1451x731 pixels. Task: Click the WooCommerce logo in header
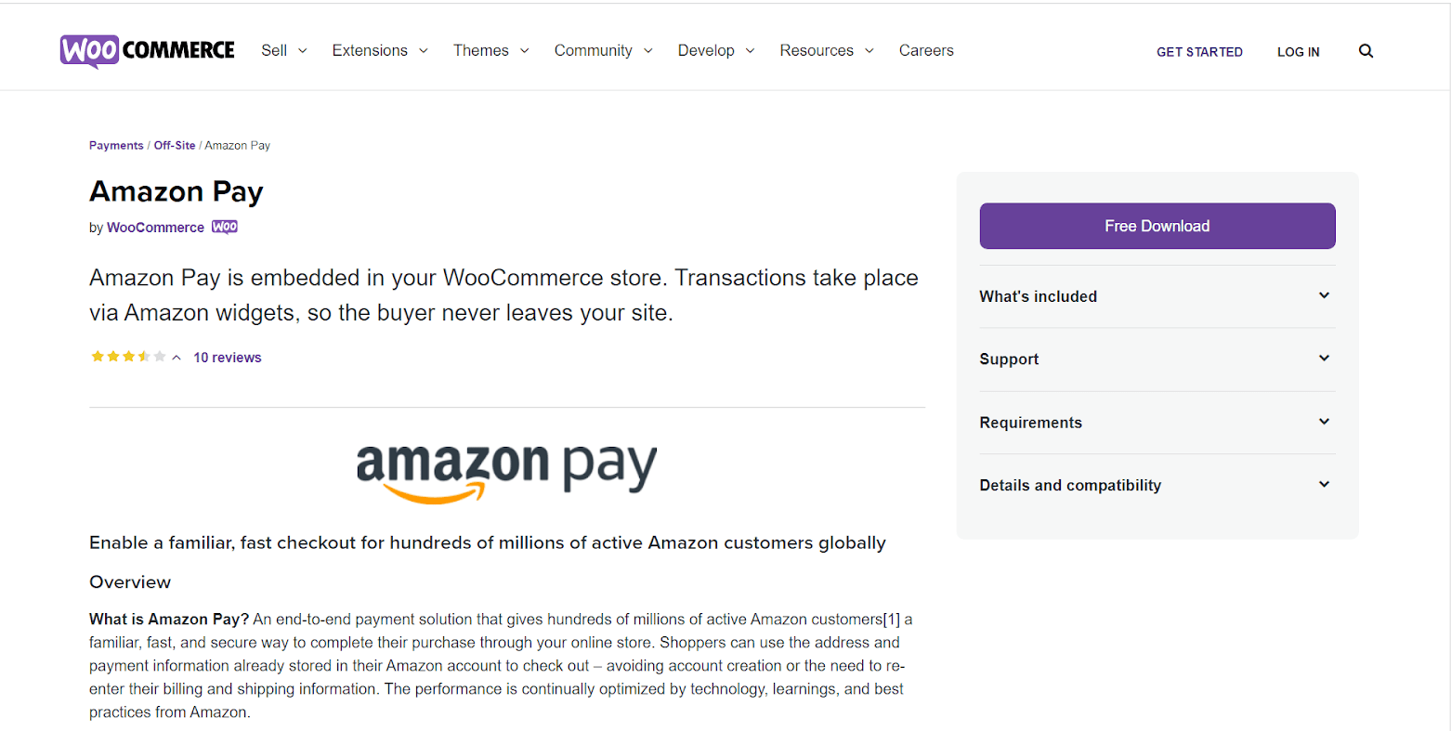(x=147, y=50)
